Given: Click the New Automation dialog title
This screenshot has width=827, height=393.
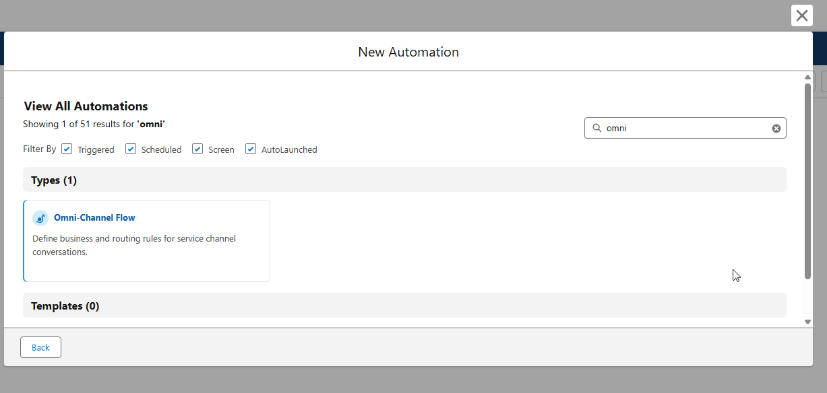Looking at the screenshot, I should point(408,52).
